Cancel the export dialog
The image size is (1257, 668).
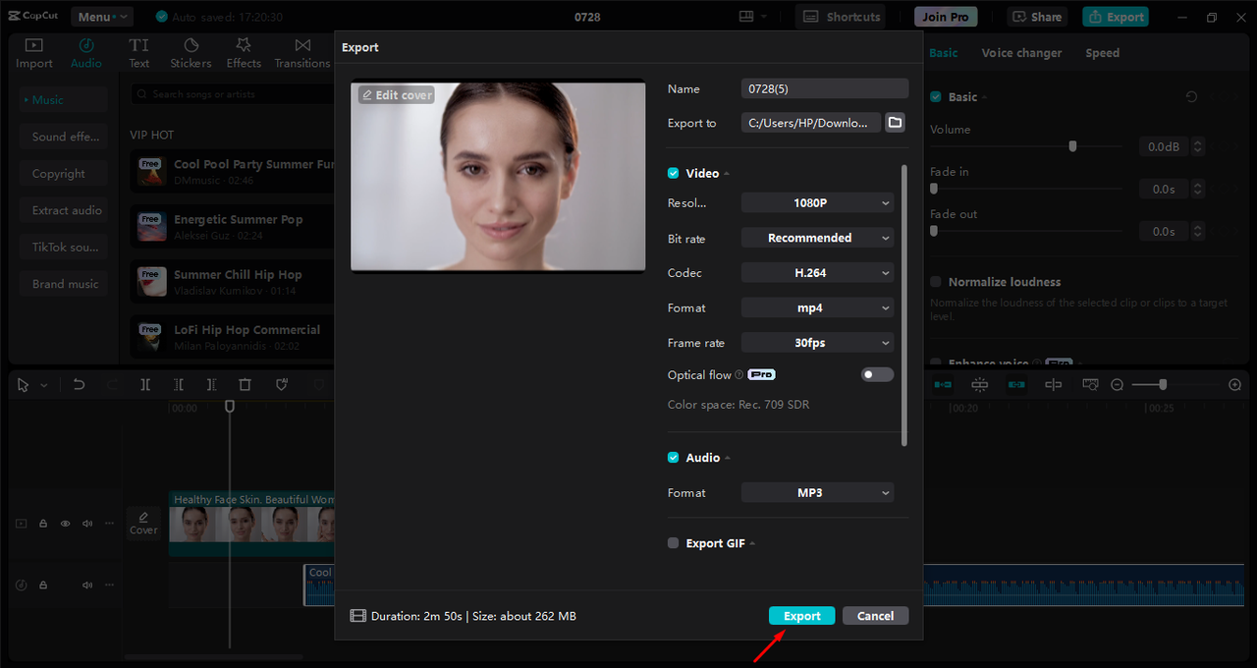click(875, 616)
